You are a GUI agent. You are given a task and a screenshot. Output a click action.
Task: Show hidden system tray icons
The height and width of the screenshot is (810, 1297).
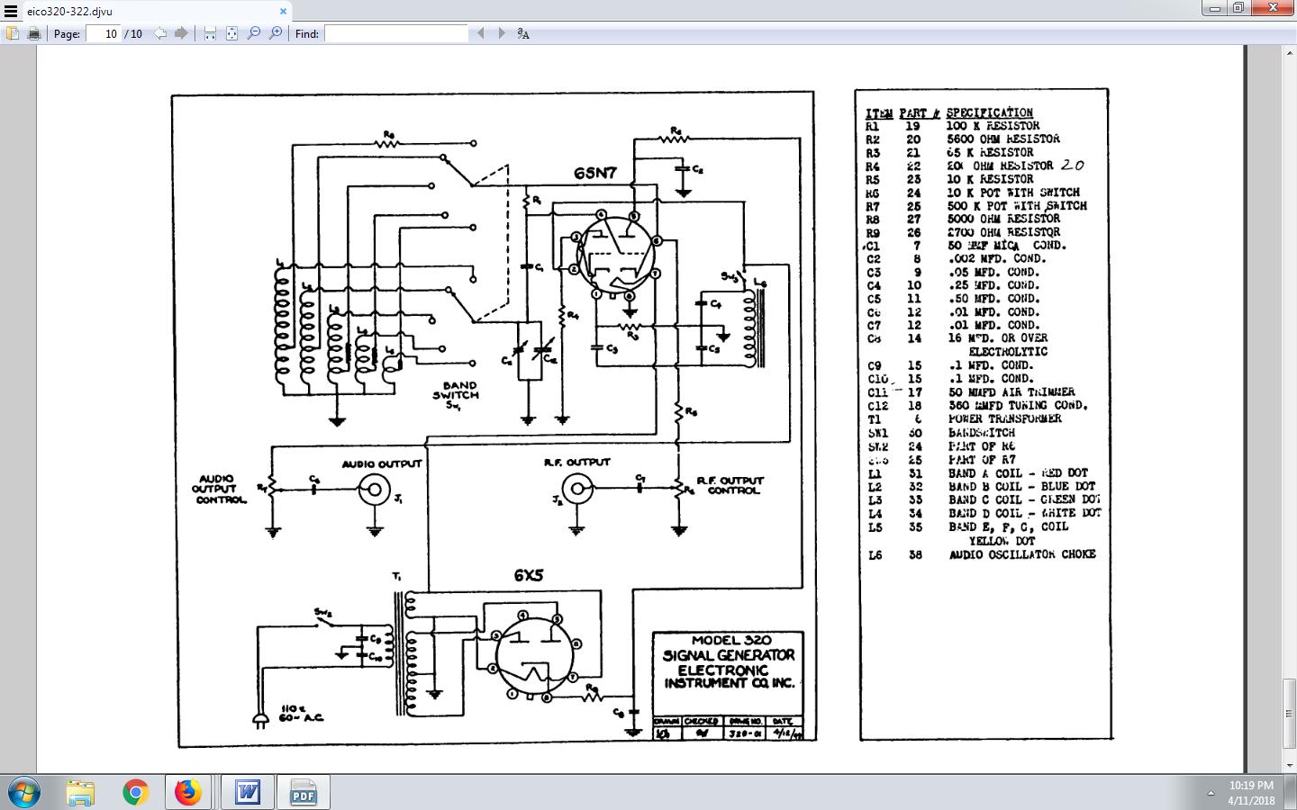pos(1210,793)
